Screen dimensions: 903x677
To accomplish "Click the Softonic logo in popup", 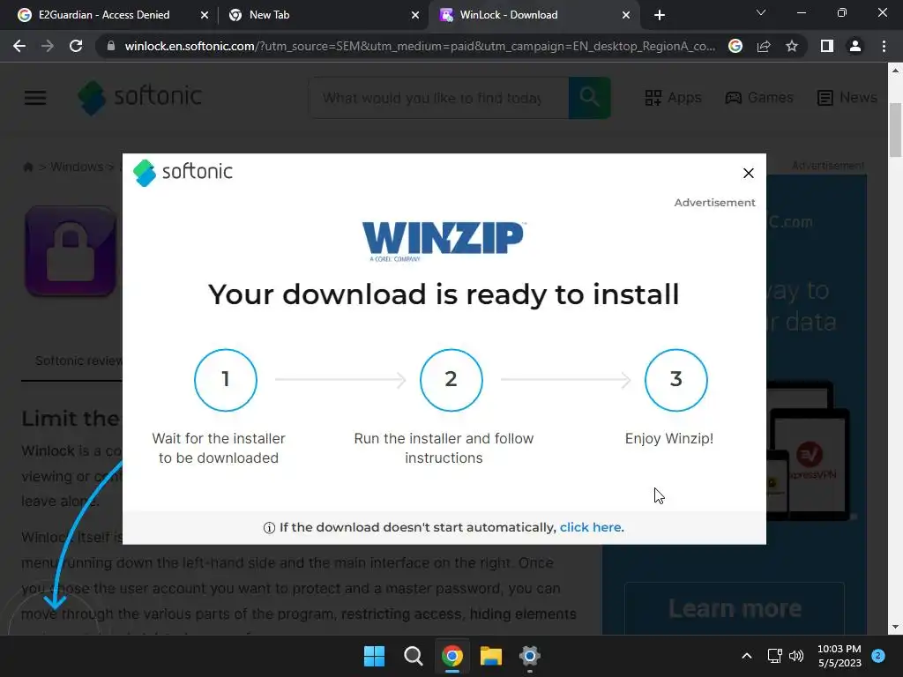I will click(x=183, y=173).
